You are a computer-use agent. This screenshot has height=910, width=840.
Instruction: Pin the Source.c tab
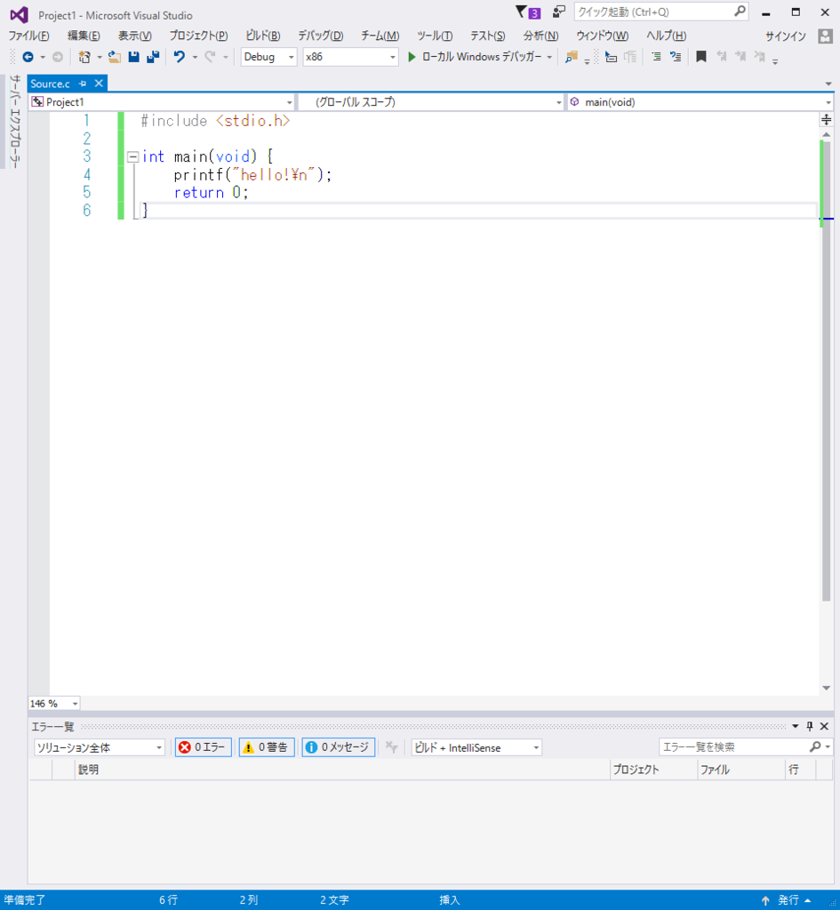(83, 84)
